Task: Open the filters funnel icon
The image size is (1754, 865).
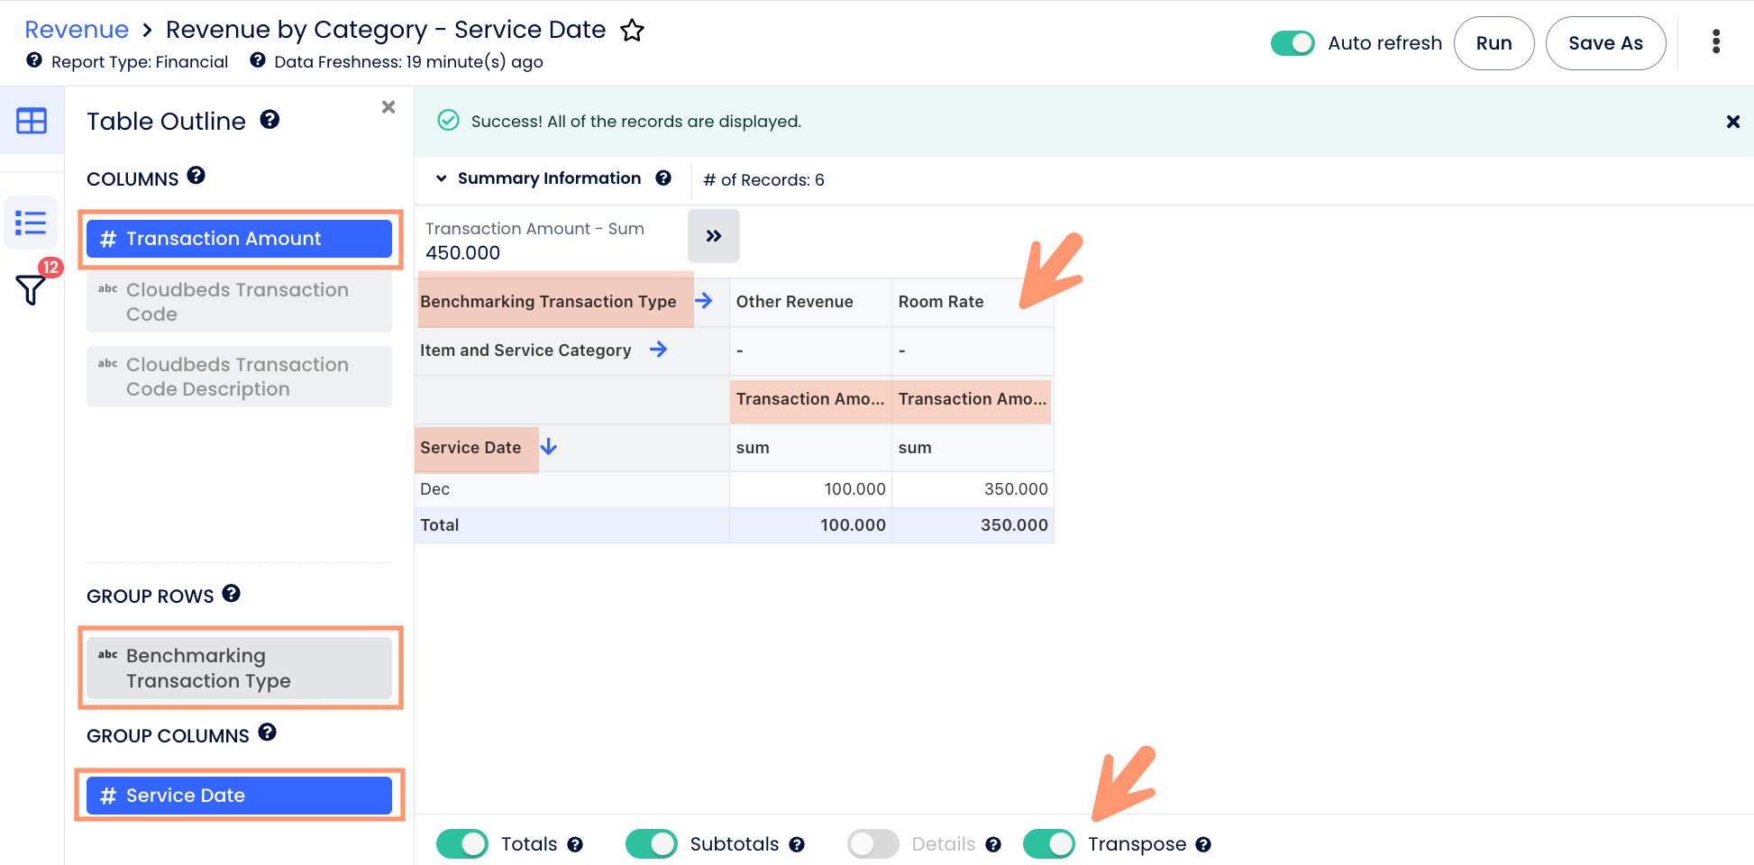Action: pyautogui.click(x=30, y=289)
